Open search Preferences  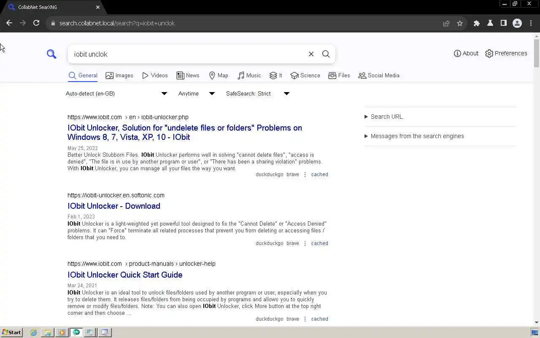(506, 53)
